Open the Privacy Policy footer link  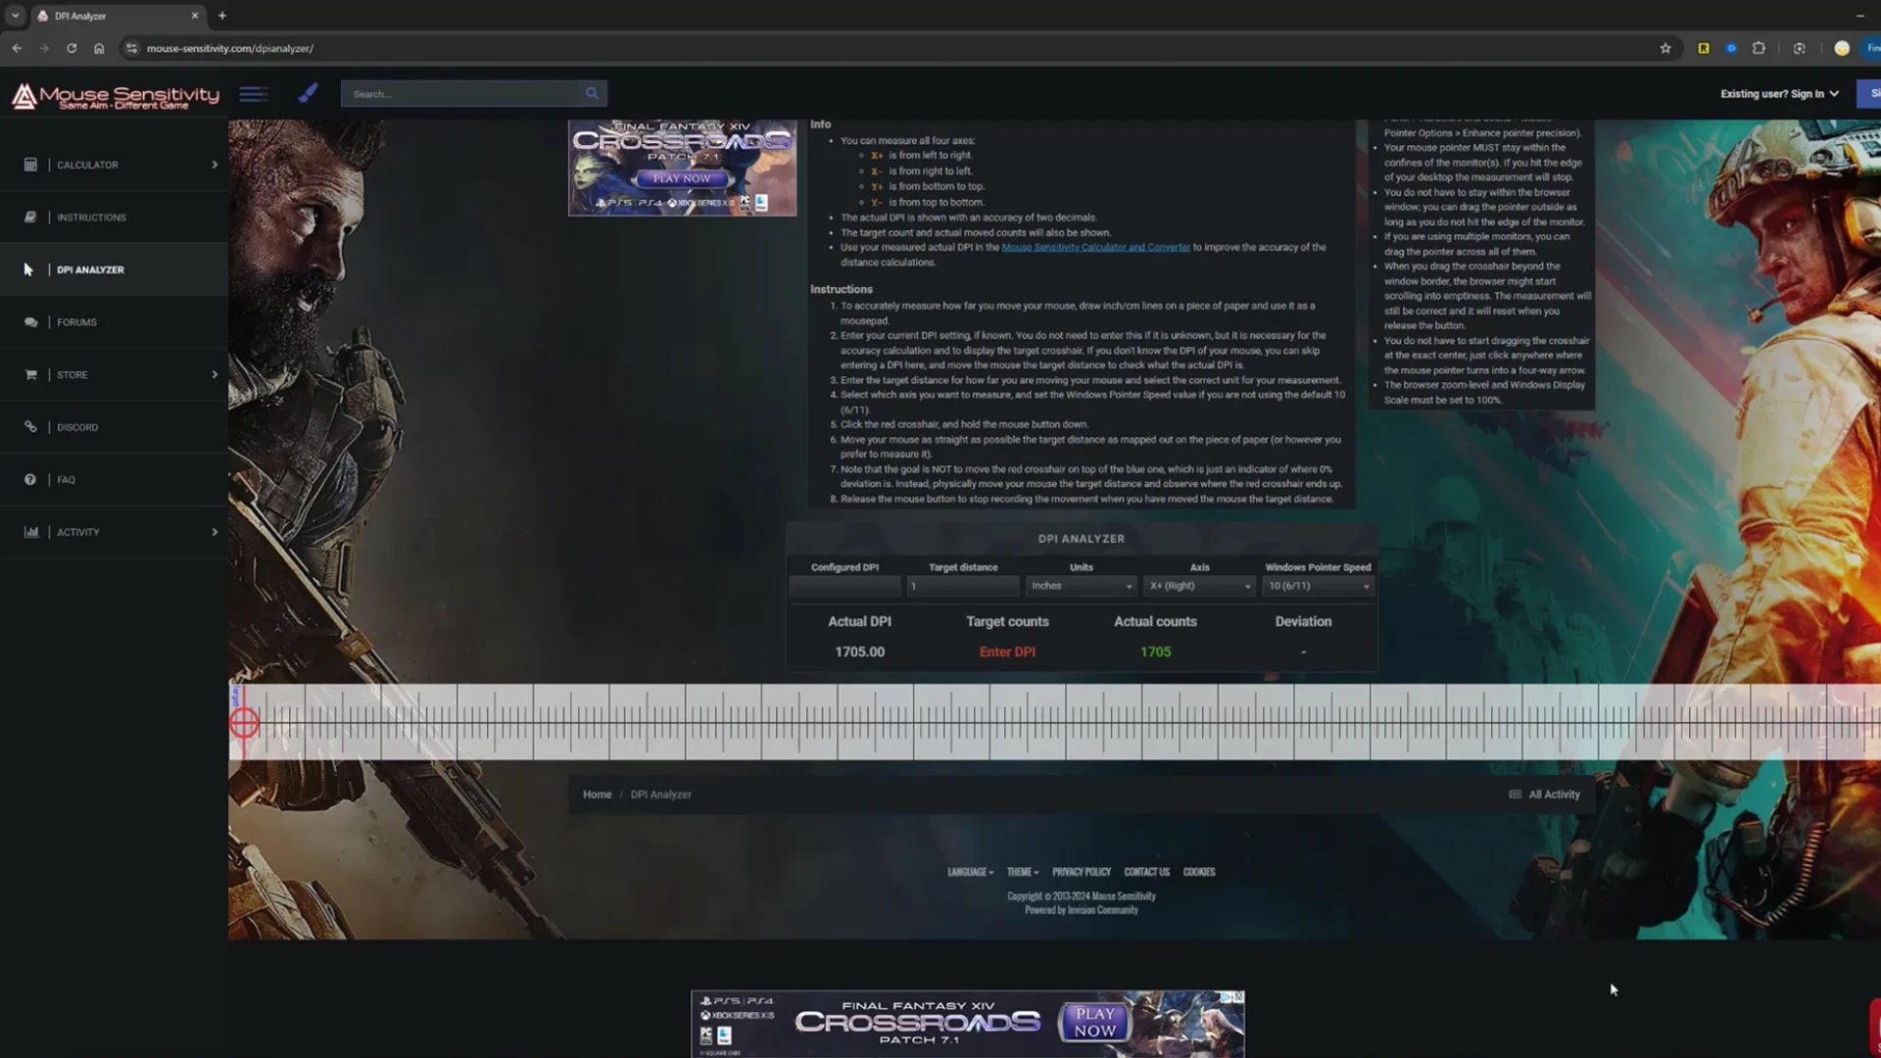pyautogui.click(x=1082, y=872)
